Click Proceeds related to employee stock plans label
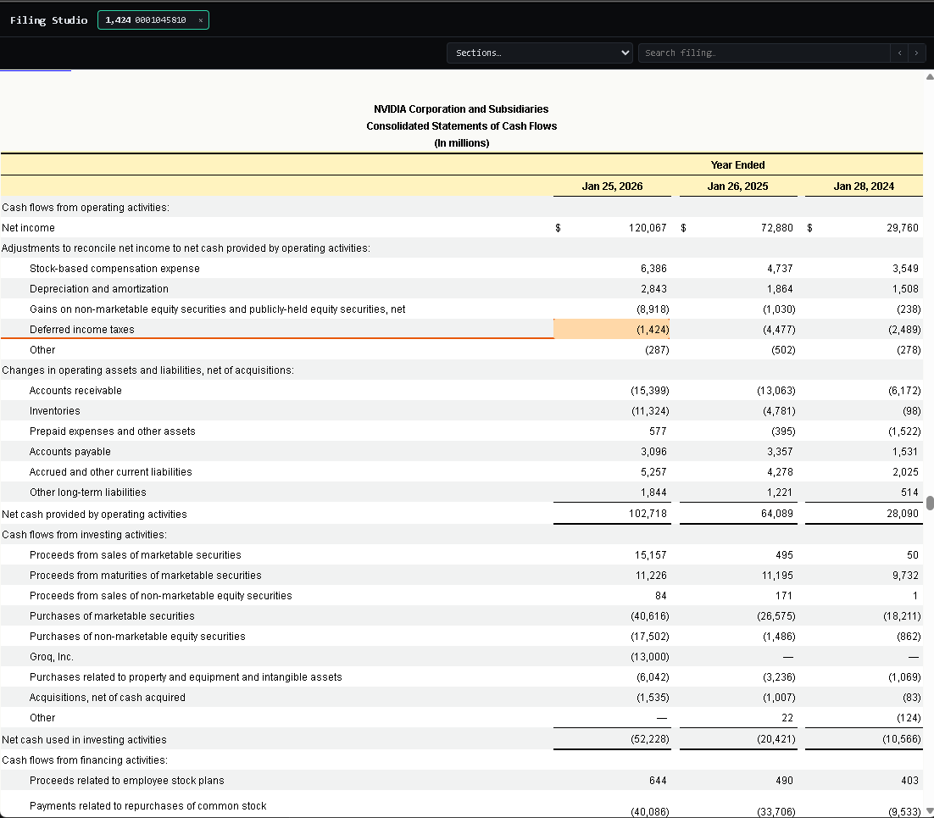 tap(127, 781)
